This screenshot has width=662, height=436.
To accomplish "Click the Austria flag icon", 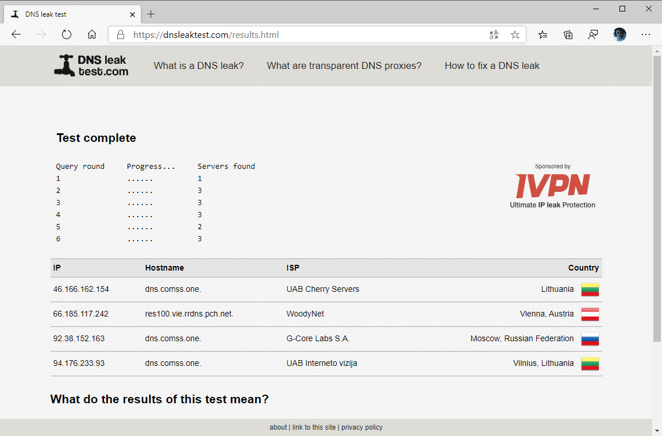I will coord(590,314).
